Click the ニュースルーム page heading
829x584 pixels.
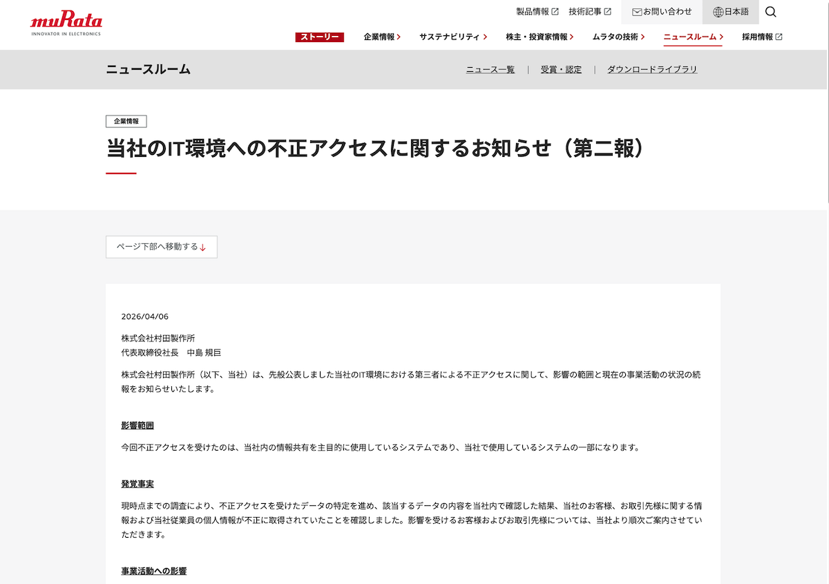click(149, 69)
